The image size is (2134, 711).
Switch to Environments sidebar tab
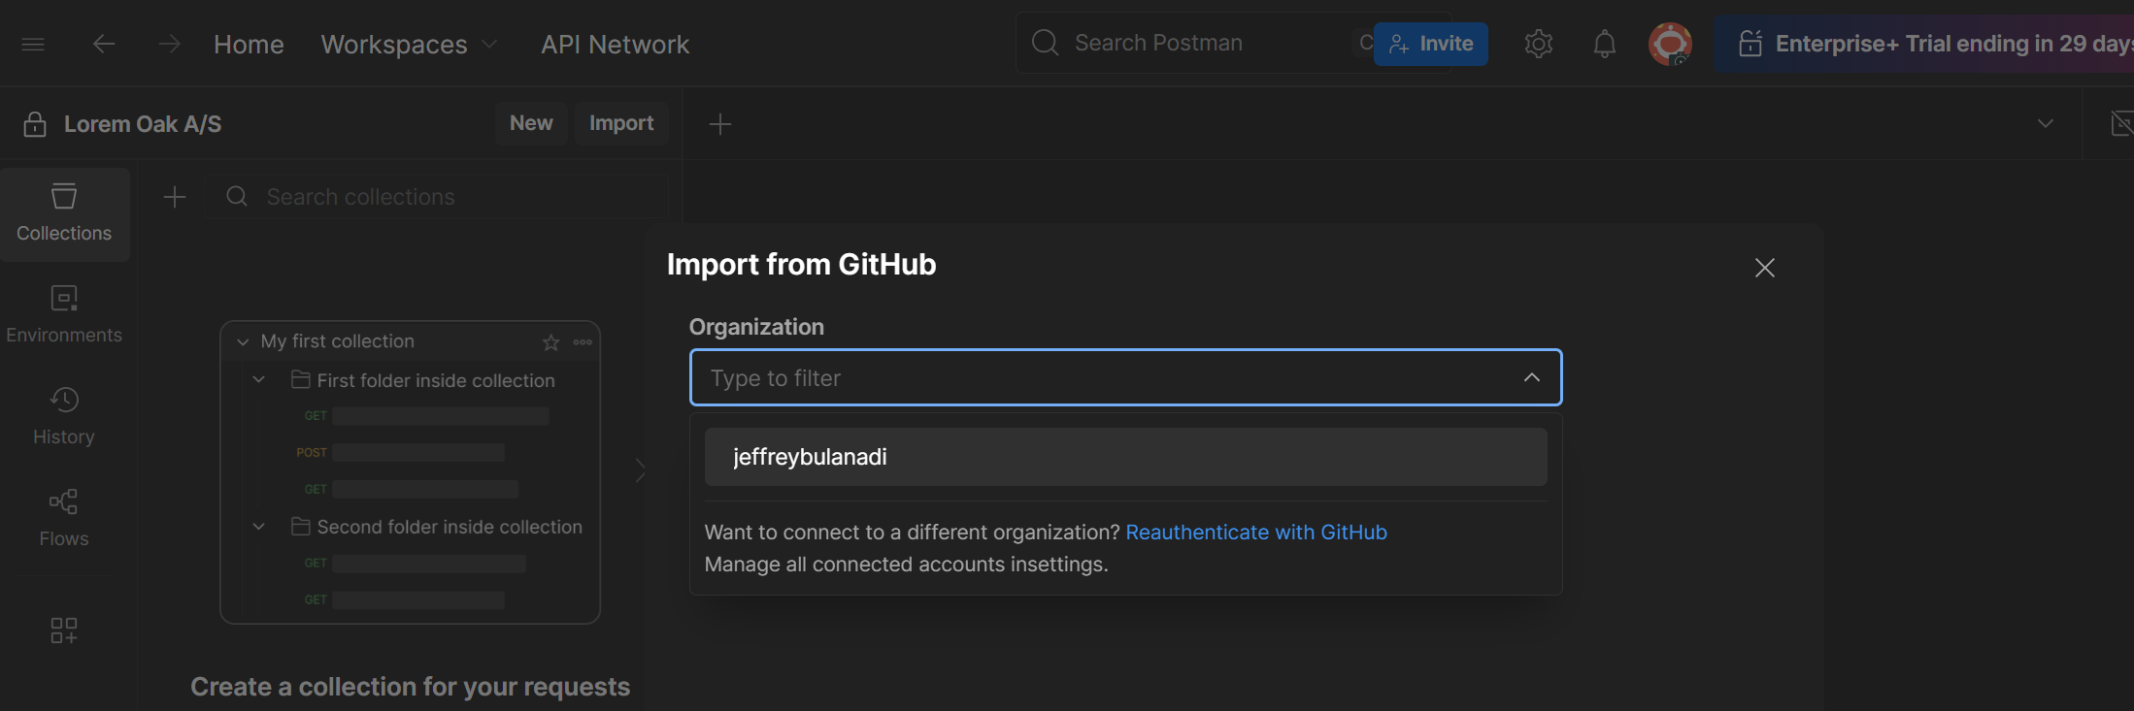coord(64,314)
